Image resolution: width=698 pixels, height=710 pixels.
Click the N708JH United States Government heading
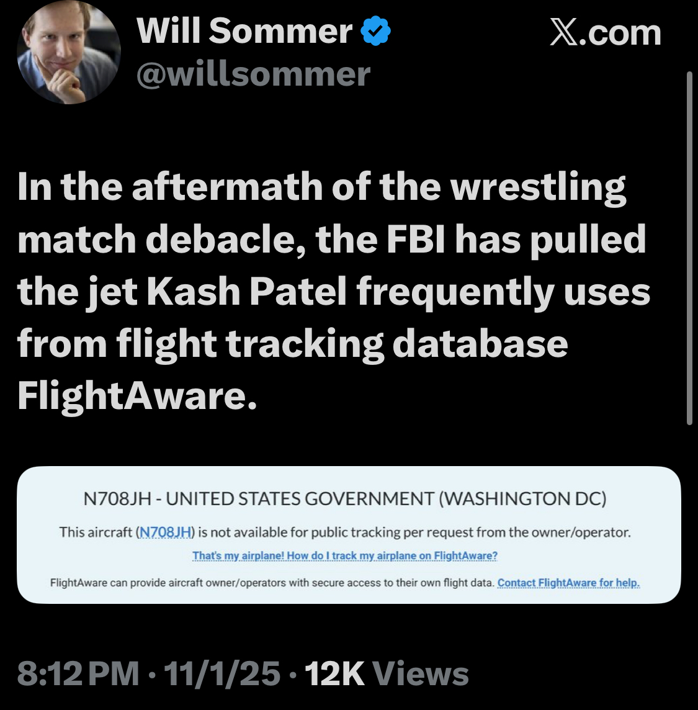click(x=345, y=499)
